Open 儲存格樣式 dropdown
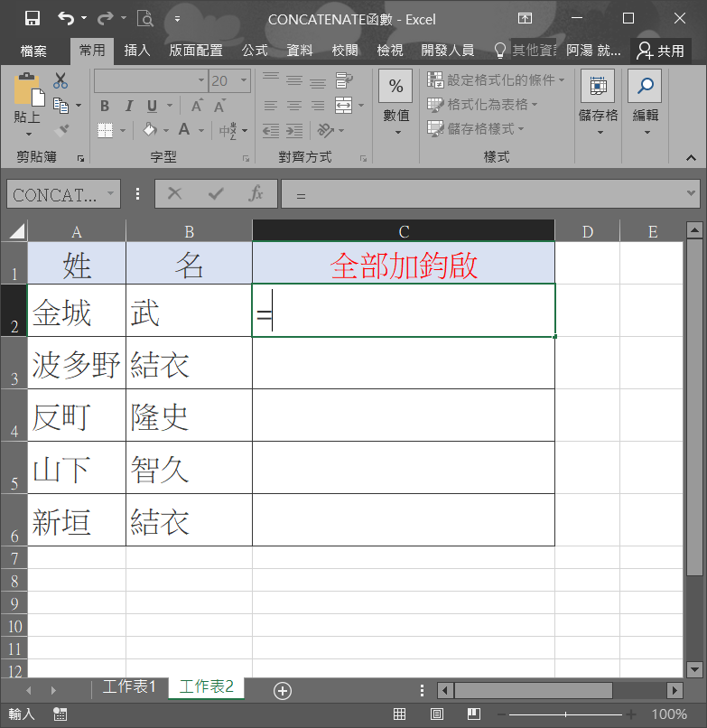This screenshot has height=728, width=707. tap(475, 128)
